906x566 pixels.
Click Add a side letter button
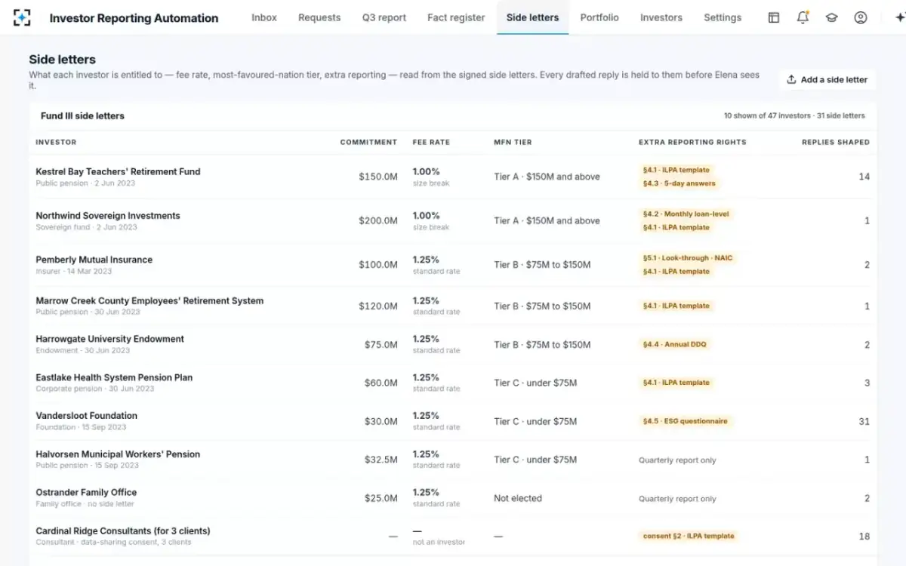tap(827, 79)
